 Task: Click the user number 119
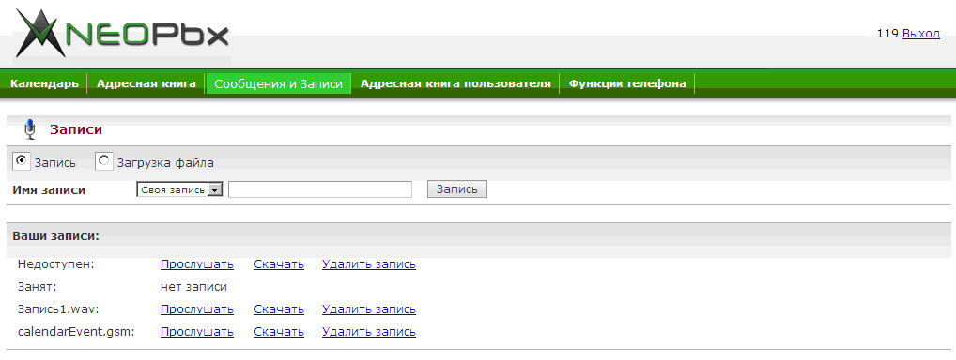[887, 34]
